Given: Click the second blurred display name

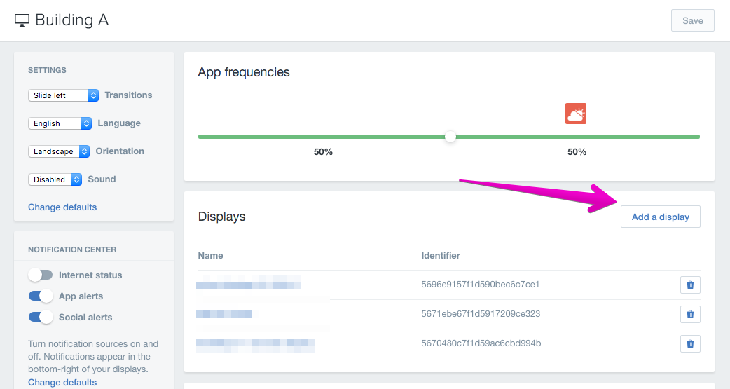Looking at the screenshot, I should [x=224, y=314].
